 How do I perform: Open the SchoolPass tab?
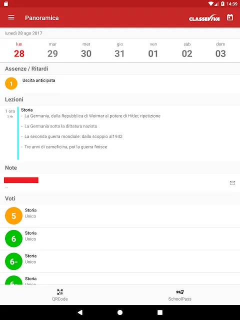(x=180, y=295)
